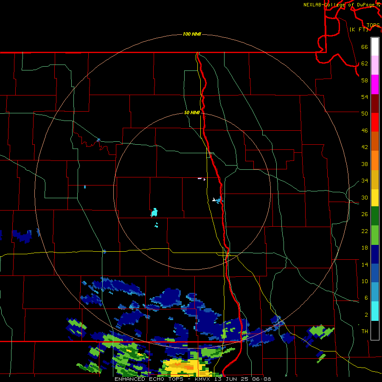Screen dimensions: 382x382
Task: Click the 66 value on the legend
Action: [365, 47]
